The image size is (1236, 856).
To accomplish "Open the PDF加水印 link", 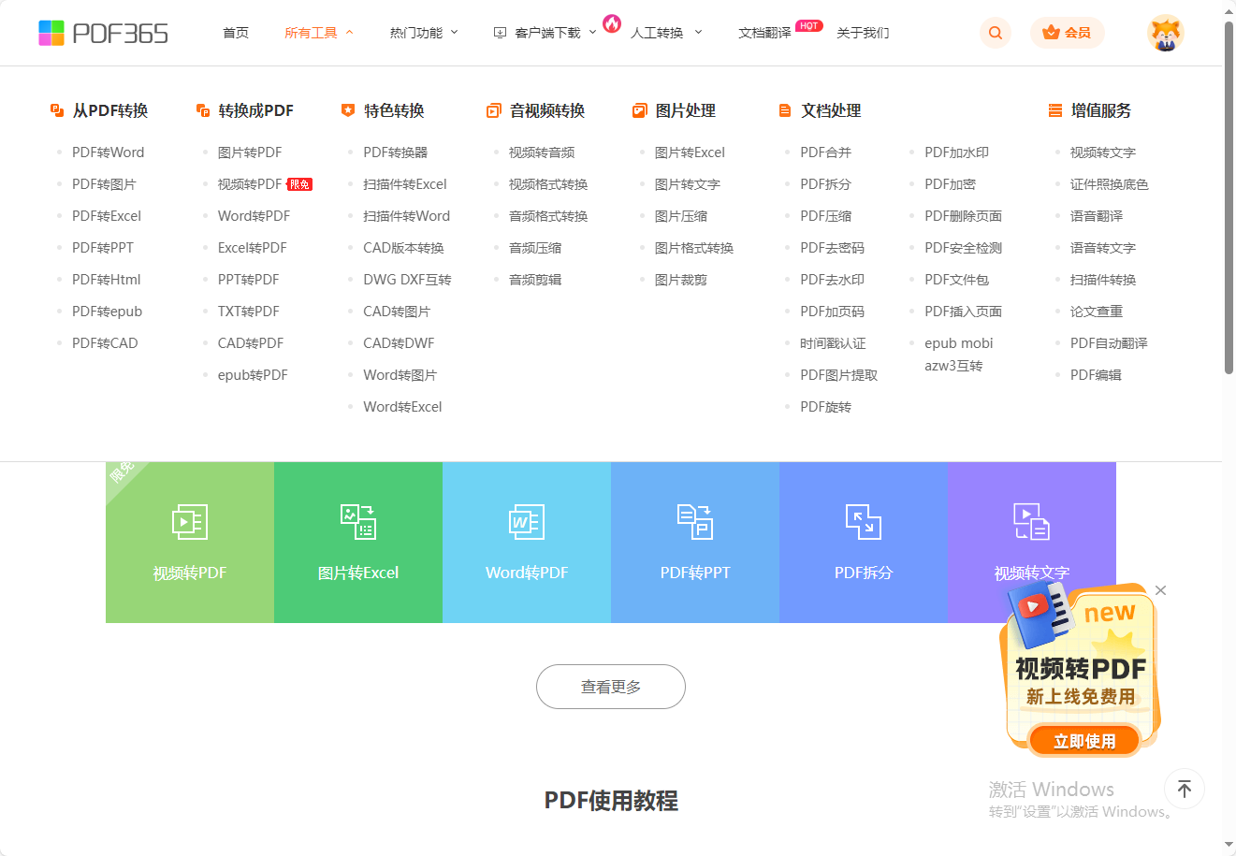I will (x=957, y=152).
